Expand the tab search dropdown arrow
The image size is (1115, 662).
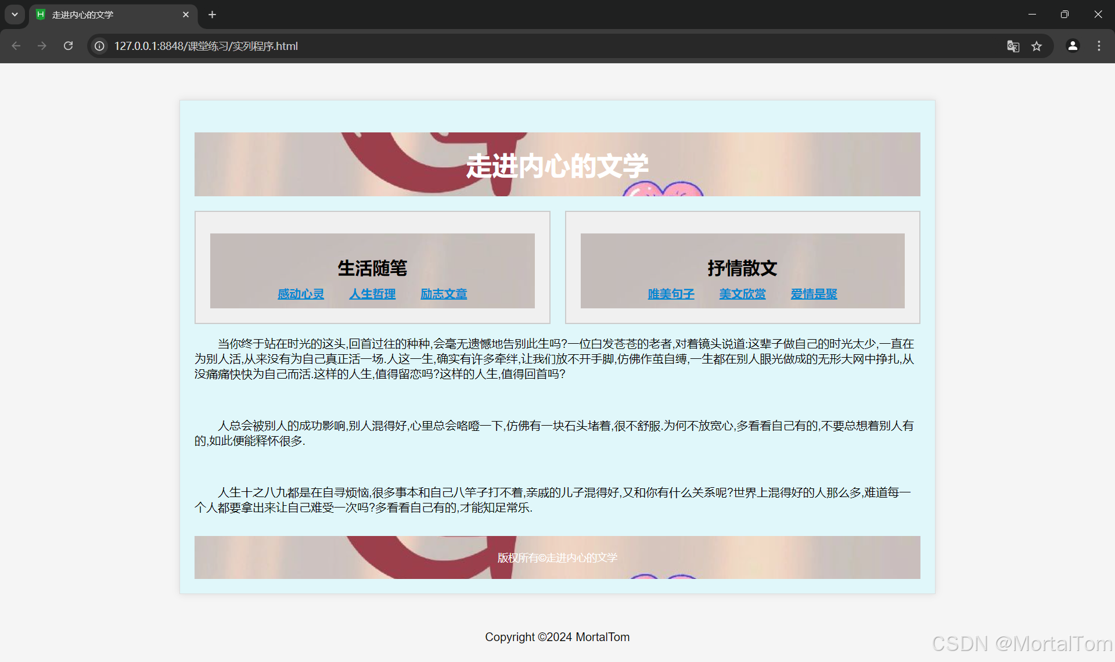(x=15, y=15)
